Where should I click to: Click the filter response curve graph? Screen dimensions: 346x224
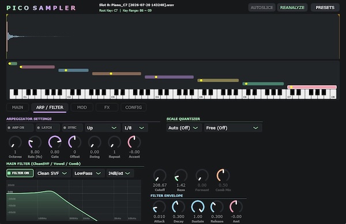pyautogui.click(x=74, y=200)
